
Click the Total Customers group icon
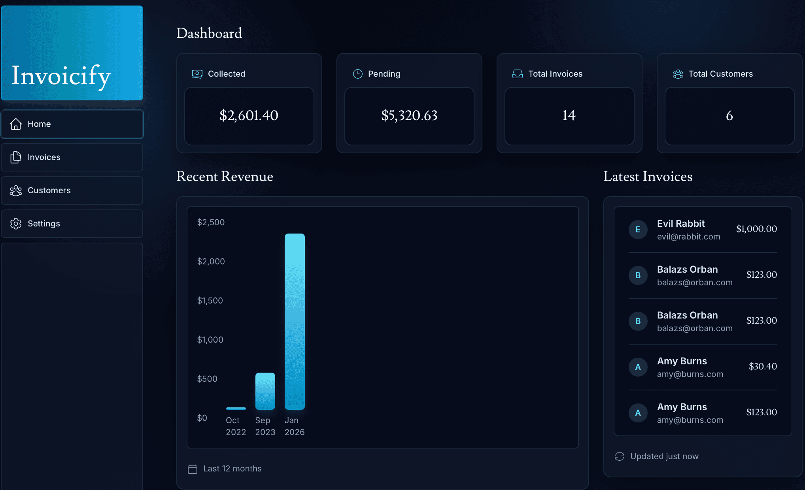click(x=677, y=73)
